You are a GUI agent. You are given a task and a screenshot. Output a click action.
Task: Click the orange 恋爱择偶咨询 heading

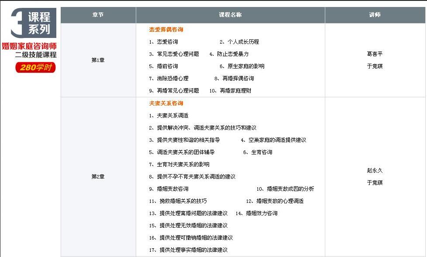[166, 30]
